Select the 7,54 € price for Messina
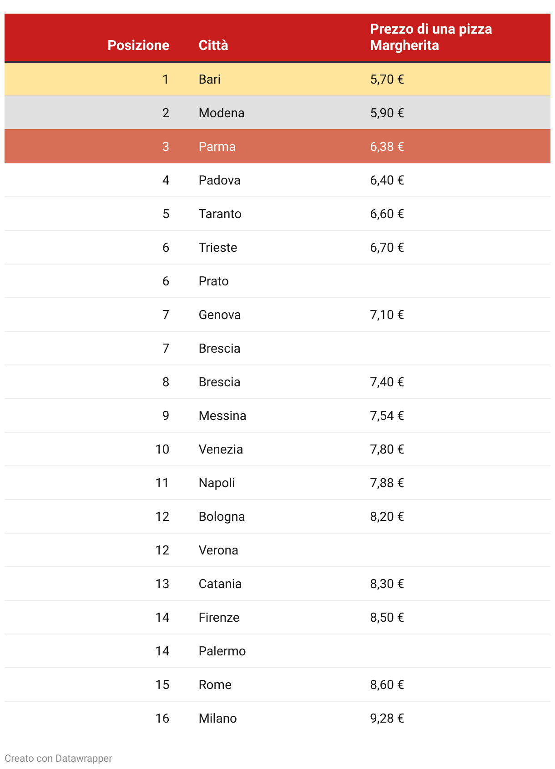 (x=387, y=416)
